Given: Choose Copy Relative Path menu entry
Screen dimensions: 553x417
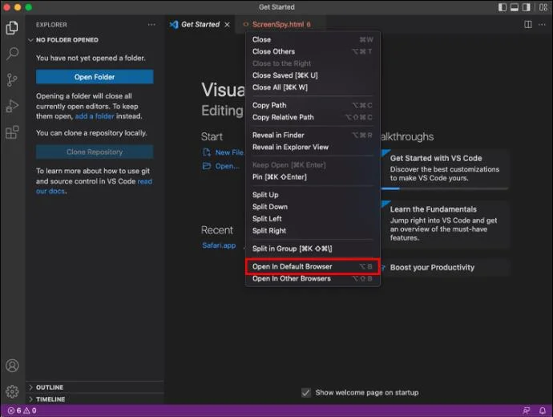Looking at the screenshot, I should (x=313, y=117).
